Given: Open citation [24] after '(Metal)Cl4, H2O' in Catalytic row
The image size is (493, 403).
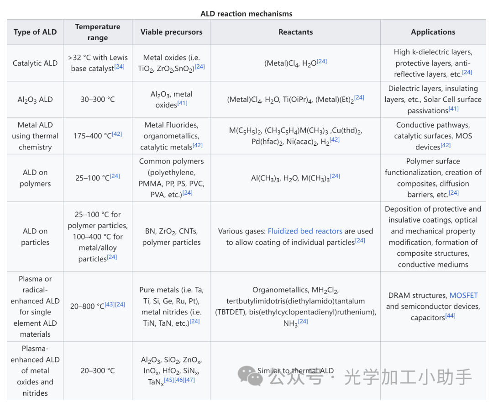Looking at the screenshot, I should (x=322, y=61).
